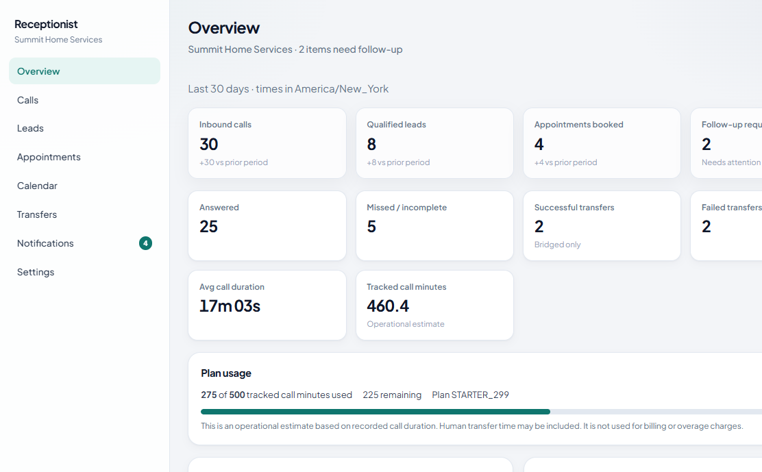762x472 pixels.
Task: Open the Appointments booked card
Action: click(x=602, y=143)
